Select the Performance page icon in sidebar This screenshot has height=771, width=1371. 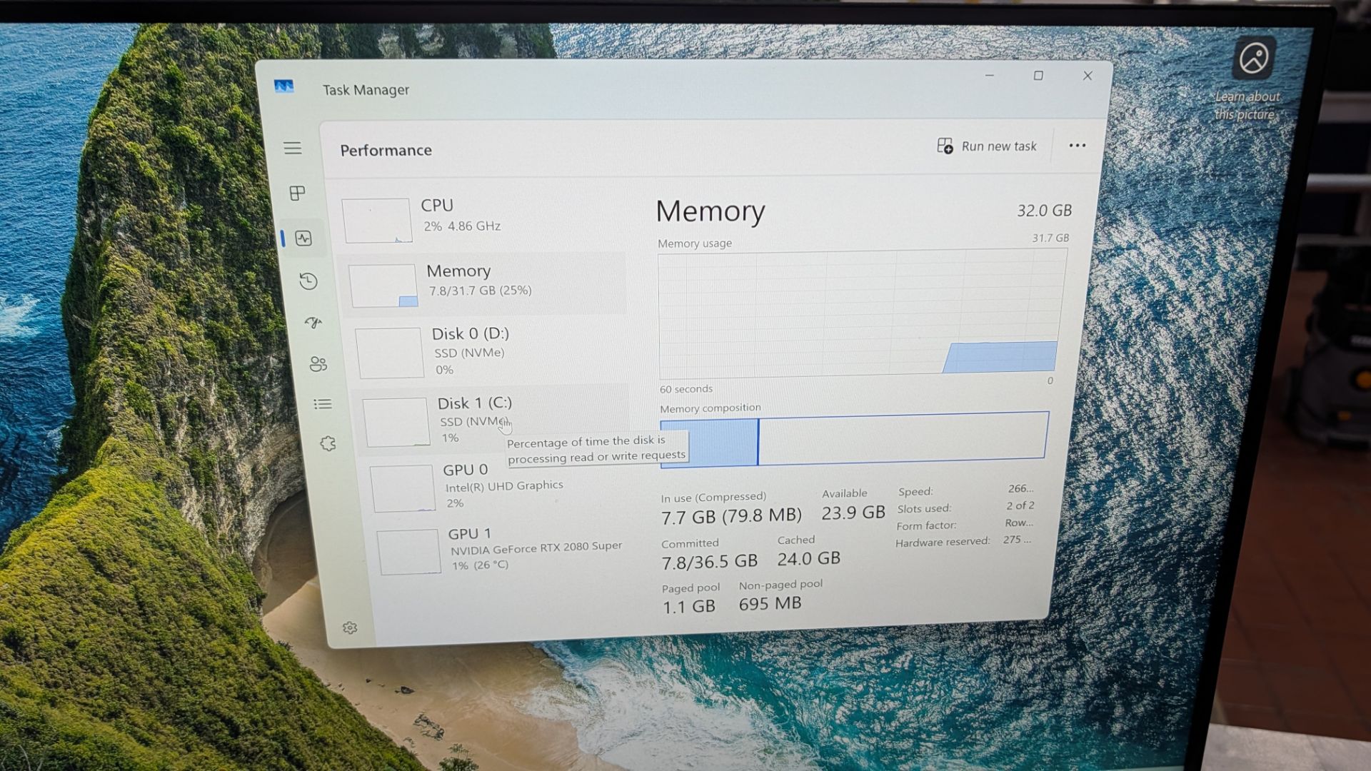pyautogui.click(x=304, y=238)
